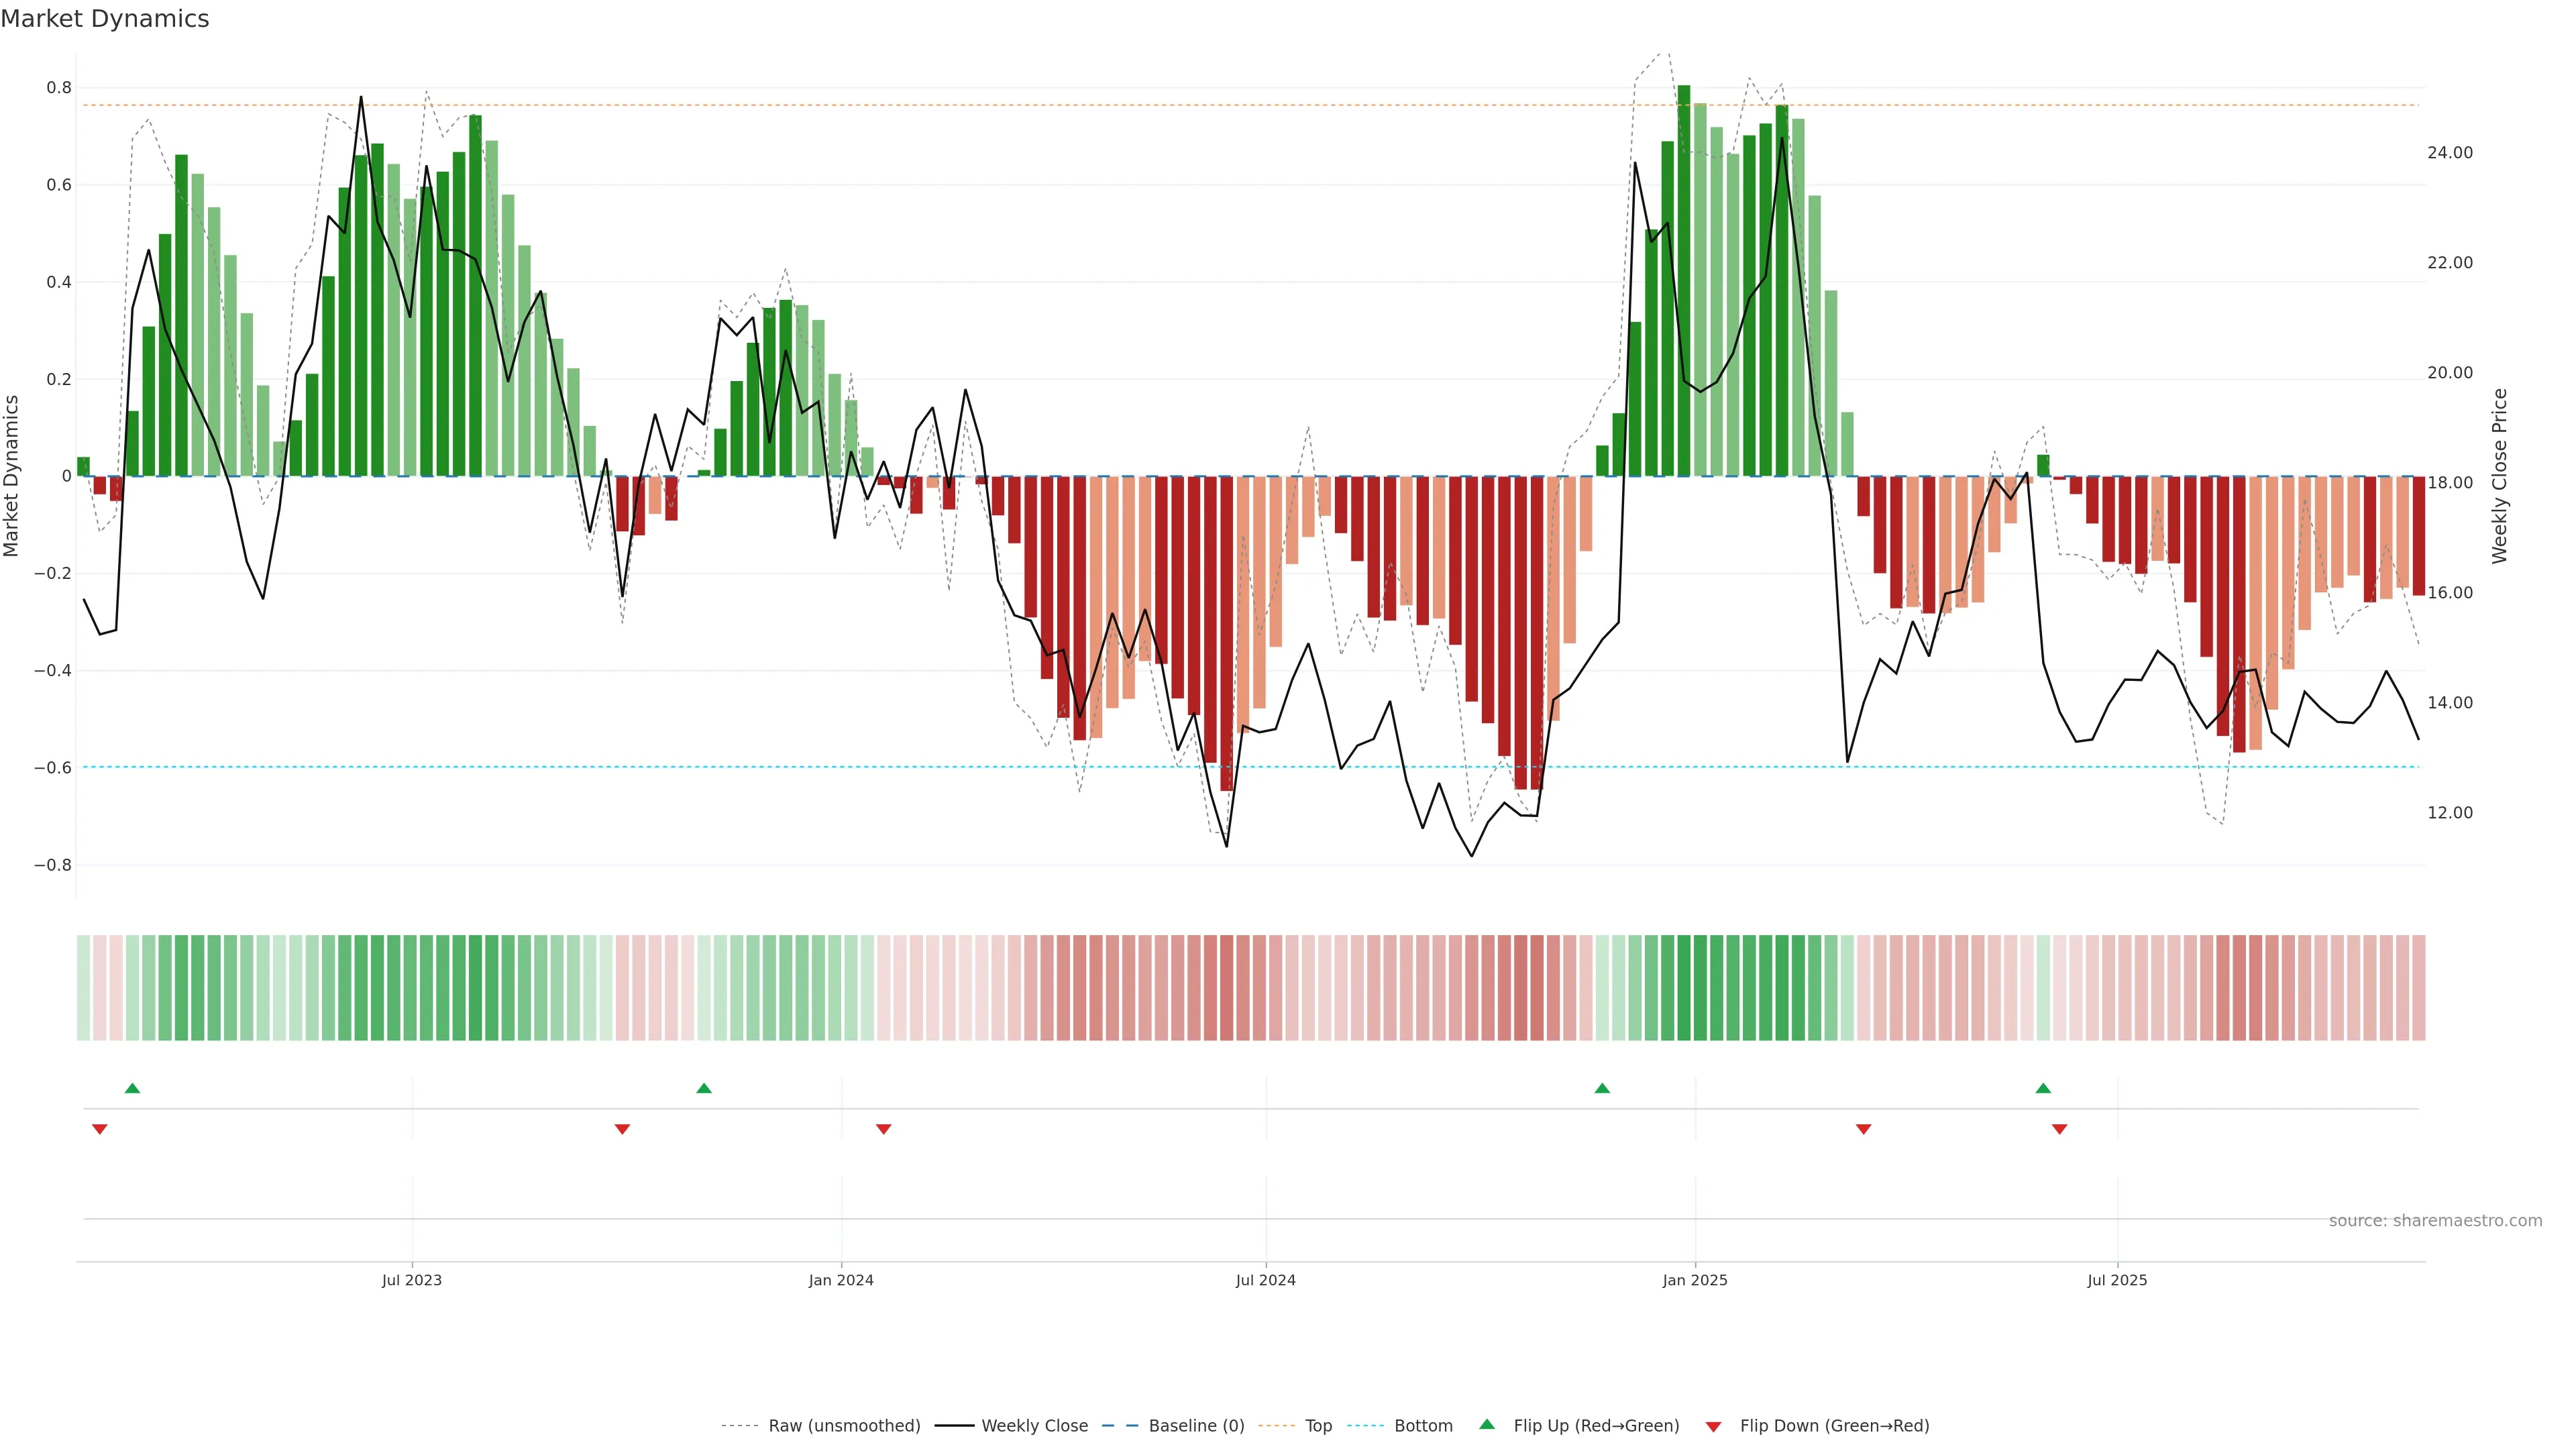This screenshot has width=2576, height=1449.
Task: Click the green Flip Up legend triangle
Action: [1487, 1424]
